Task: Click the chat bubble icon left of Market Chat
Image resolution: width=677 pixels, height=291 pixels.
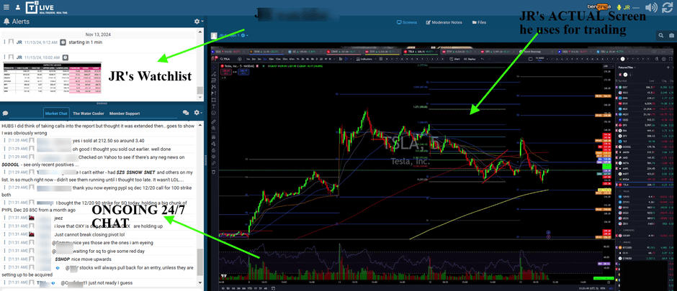Action: (6, 114)
